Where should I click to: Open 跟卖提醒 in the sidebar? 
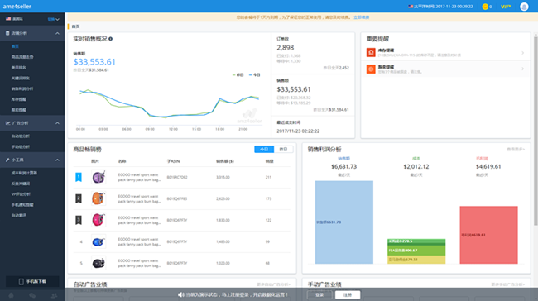pyautogui.click(x=18, y=110)
